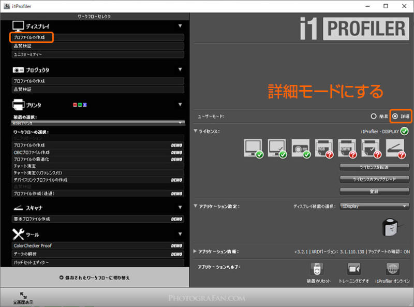
Task: Collapse the ディスプレイ section arrow
Action: [x=180, y=26]
